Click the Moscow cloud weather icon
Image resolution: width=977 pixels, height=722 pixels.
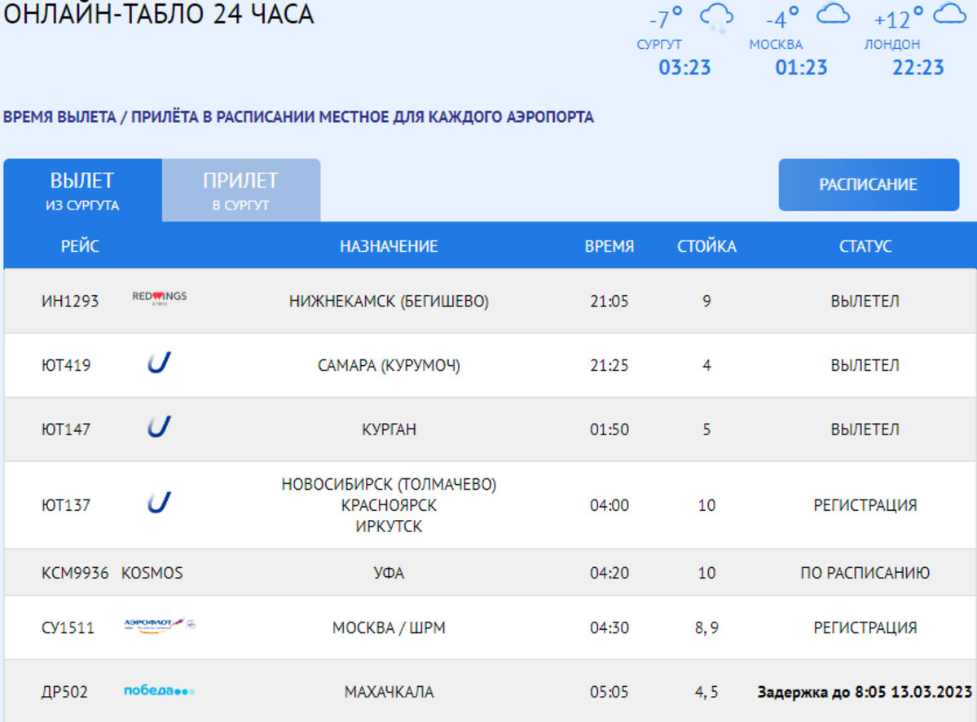(833, 14)
